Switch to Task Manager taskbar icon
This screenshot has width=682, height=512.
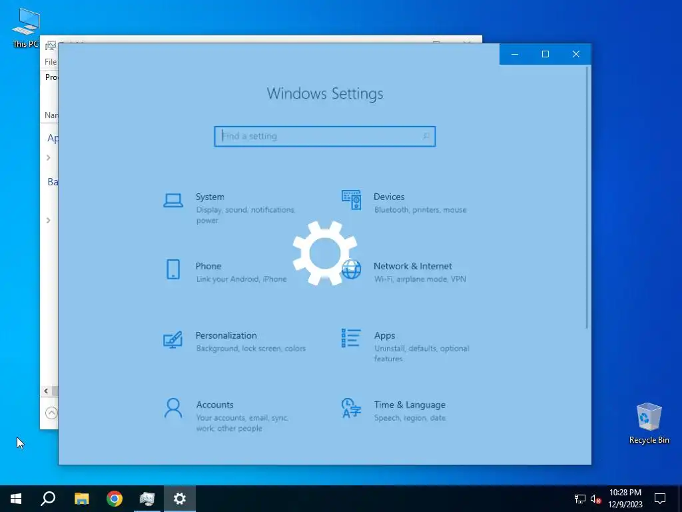point(147,499)
